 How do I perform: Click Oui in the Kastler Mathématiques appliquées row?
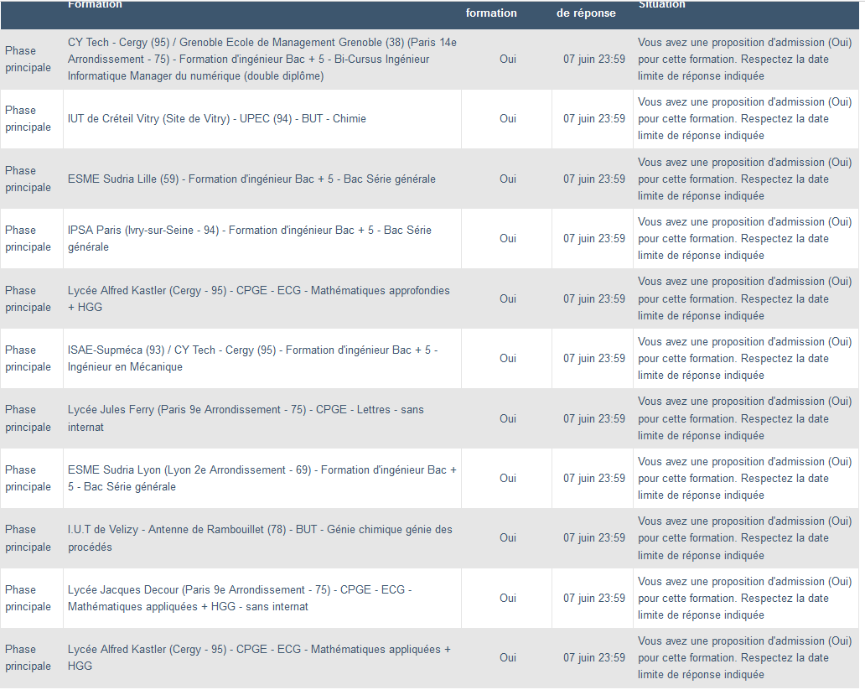click(508, 657)
